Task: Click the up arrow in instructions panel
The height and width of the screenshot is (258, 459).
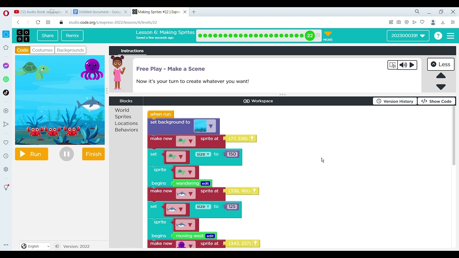Action: pyautogui.click(x=441, y=76)
